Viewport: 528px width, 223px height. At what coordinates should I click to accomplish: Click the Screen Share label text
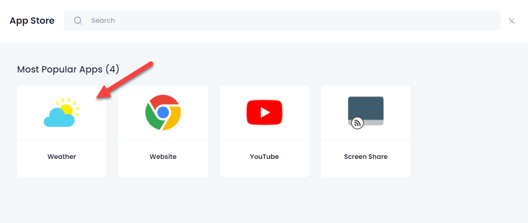pos(366,157)
